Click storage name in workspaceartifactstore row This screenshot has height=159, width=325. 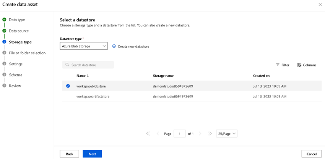tap(173, 97)
